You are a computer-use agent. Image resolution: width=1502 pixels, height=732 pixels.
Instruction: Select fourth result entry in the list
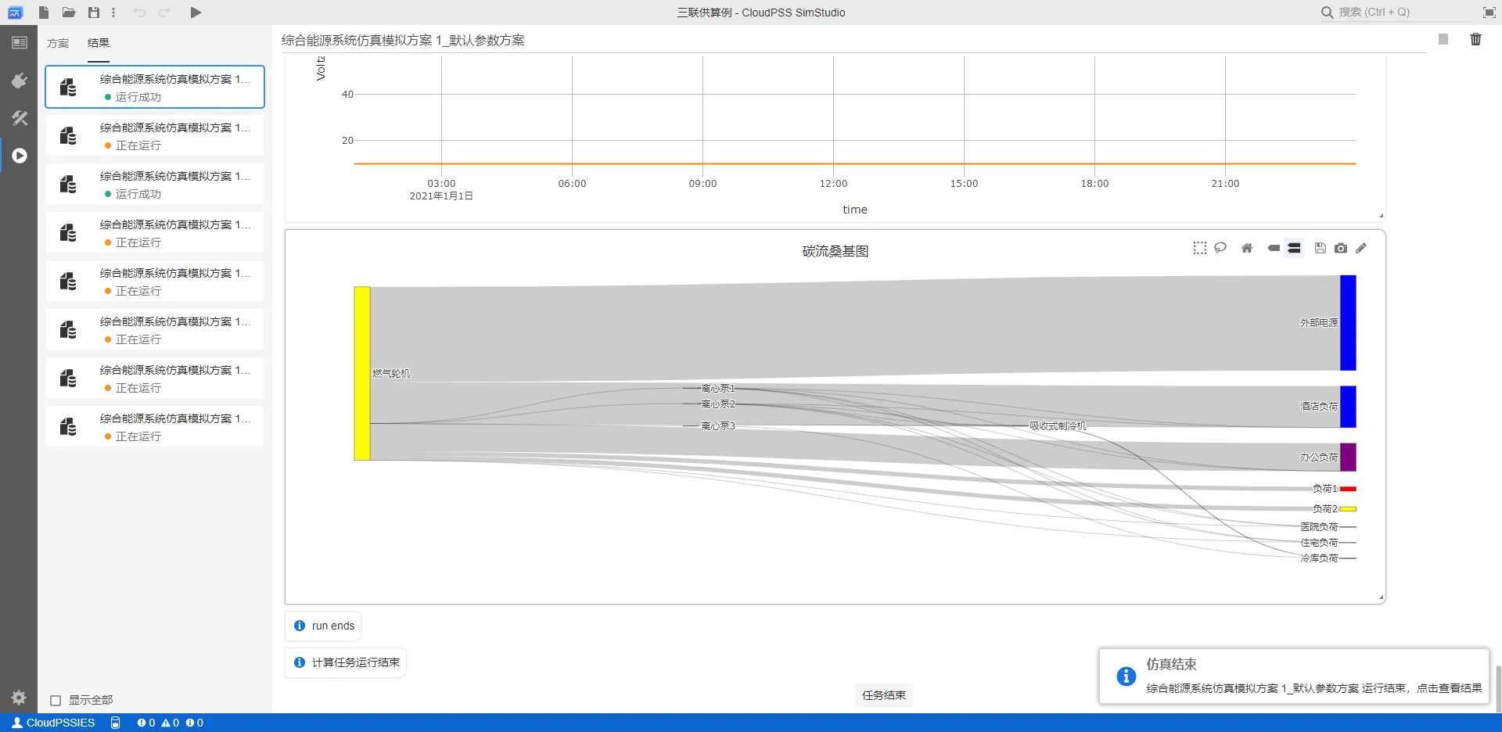(155, 232)
